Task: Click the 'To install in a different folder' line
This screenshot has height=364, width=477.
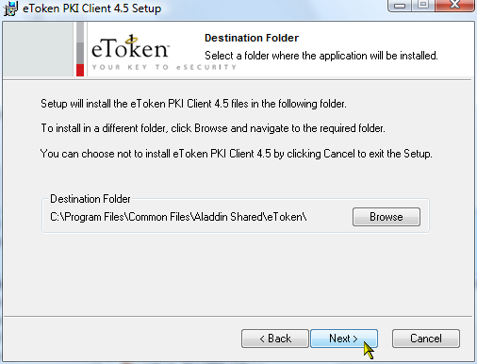Action: [213, 128]
